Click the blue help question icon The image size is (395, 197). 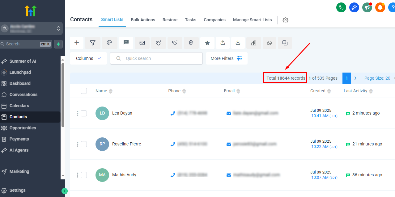click(x=392, y=7)
